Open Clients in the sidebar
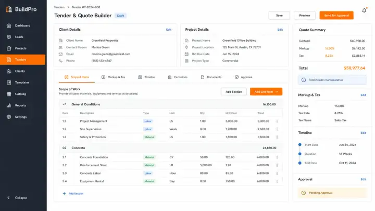The height and width of the screenshot is (211, 375). [x=22, y=71]
